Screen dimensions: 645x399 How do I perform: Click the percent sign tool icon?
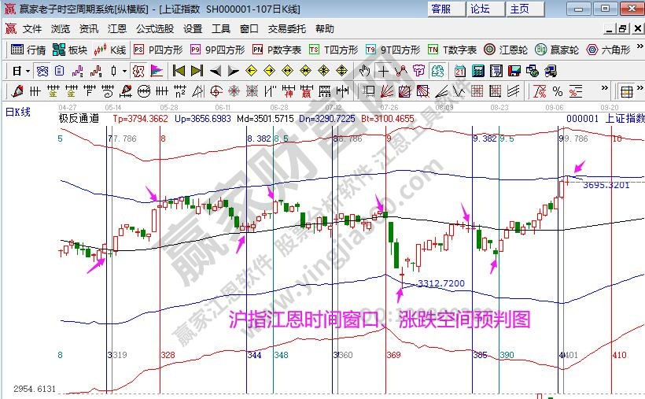point(557,91)
